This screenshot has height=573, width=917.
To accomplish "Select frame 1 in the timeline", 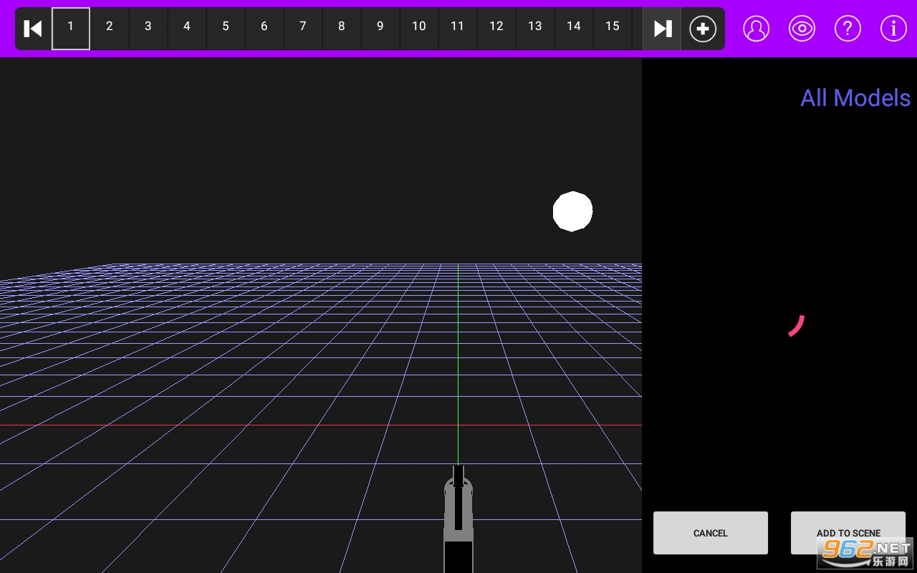I will click(x=71, y=28).
